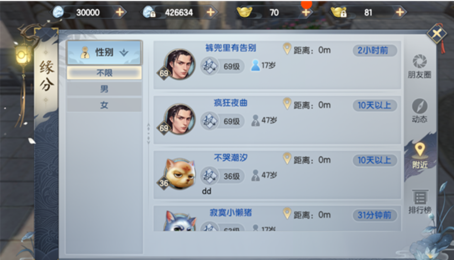Open player 疯狂夜曲 profile name
454x260 pixels.
tap(230, 103)
